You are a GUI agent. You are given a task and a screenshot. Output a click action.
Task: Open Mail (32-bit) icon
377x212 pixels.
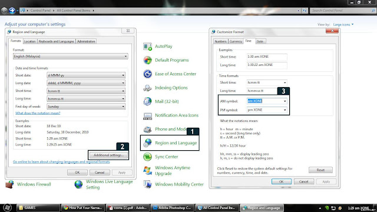[147, 101]
